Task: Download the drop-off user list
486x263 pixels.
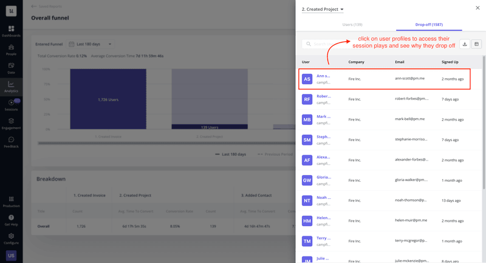Action: 465,44
